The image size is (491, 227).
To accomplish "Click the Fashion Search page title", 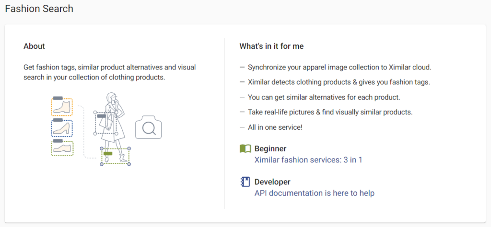I will pyautogui.click(x=39, y=9).
